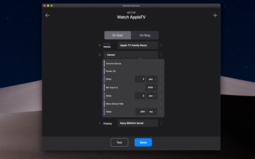Open three-dot menu for Set Input to

click(160, 87)
